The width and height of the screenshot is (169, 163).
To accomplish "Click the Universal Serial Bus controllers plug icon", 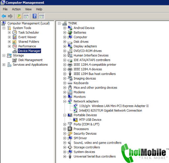I will 70,156.
